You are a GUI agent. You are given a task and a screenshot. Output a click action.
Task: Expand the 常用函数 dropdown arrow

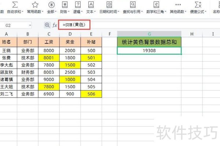(43, 12)
